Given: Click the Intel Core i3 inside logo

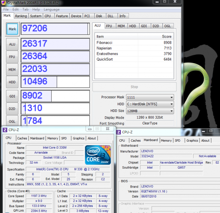Looking at the screenshot, I should [98, 155].
